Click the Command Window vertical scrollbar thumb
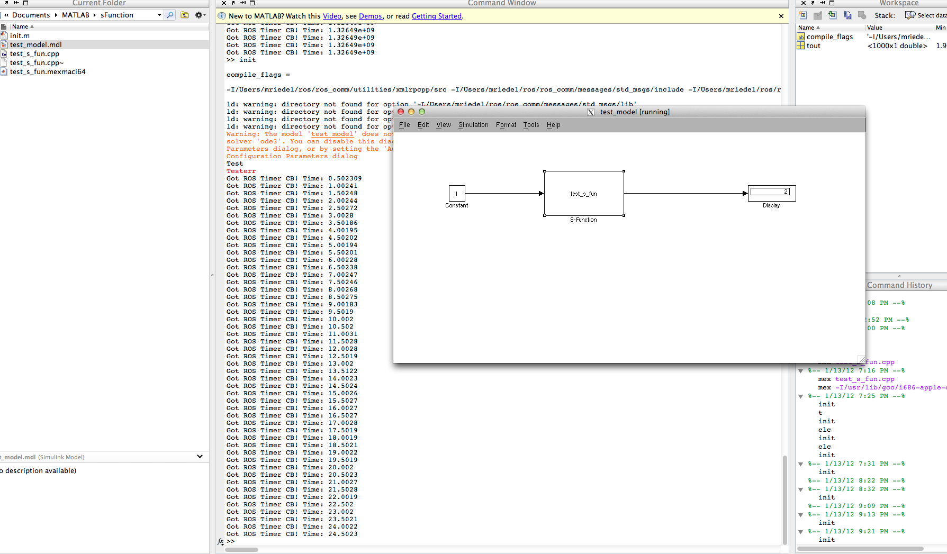 pyautogui.click(x=785, y=500)
